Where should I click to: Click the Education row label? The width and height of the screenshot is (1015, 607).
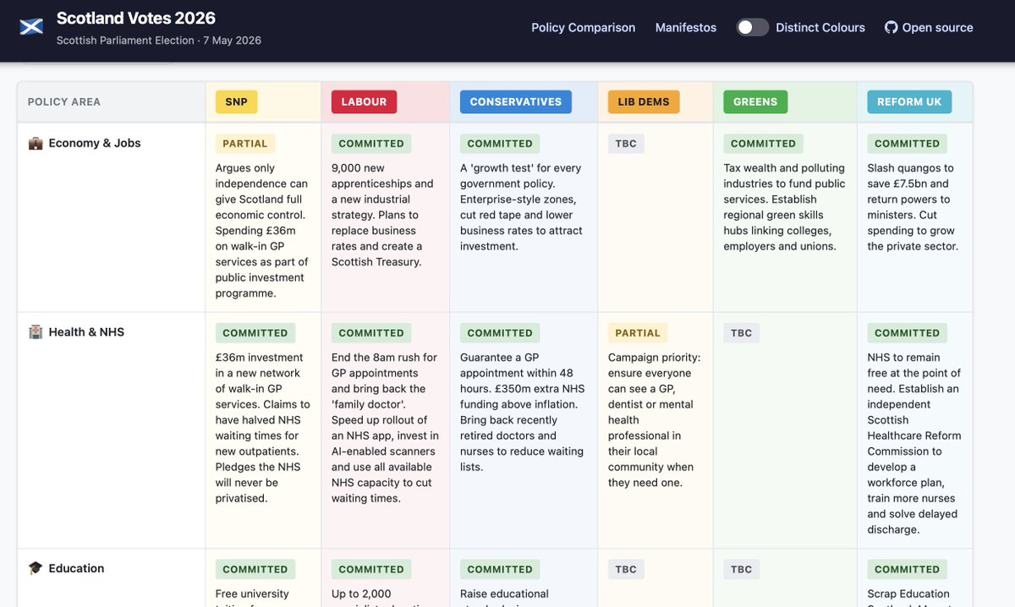(x=76, y=569)
